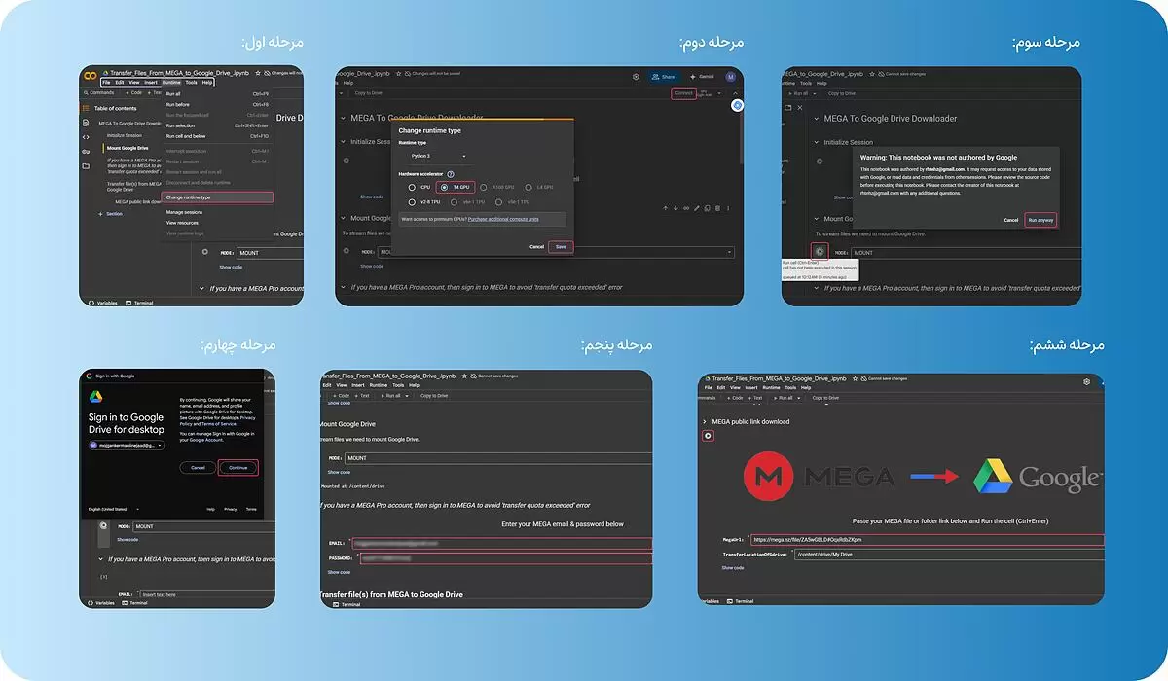This screenshot has width=1168, height=681.
Task: Click run cell icon beside MODE field, step one
Action: click(x=204, y=252)
